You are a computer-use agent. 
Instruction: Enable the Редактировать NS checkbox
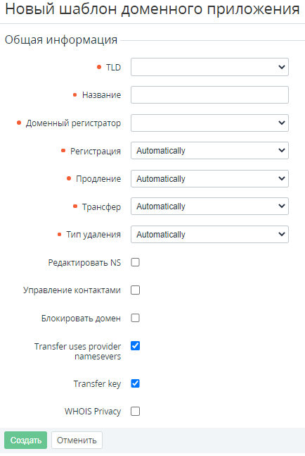pos(136,262)
